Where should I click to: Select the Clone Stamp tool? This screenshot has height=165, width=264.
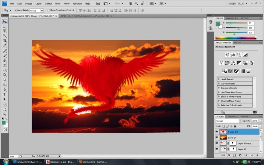[5, 60]
